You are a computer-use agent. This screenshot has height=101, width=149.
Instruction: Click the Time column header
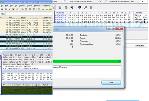coord(10,17)
